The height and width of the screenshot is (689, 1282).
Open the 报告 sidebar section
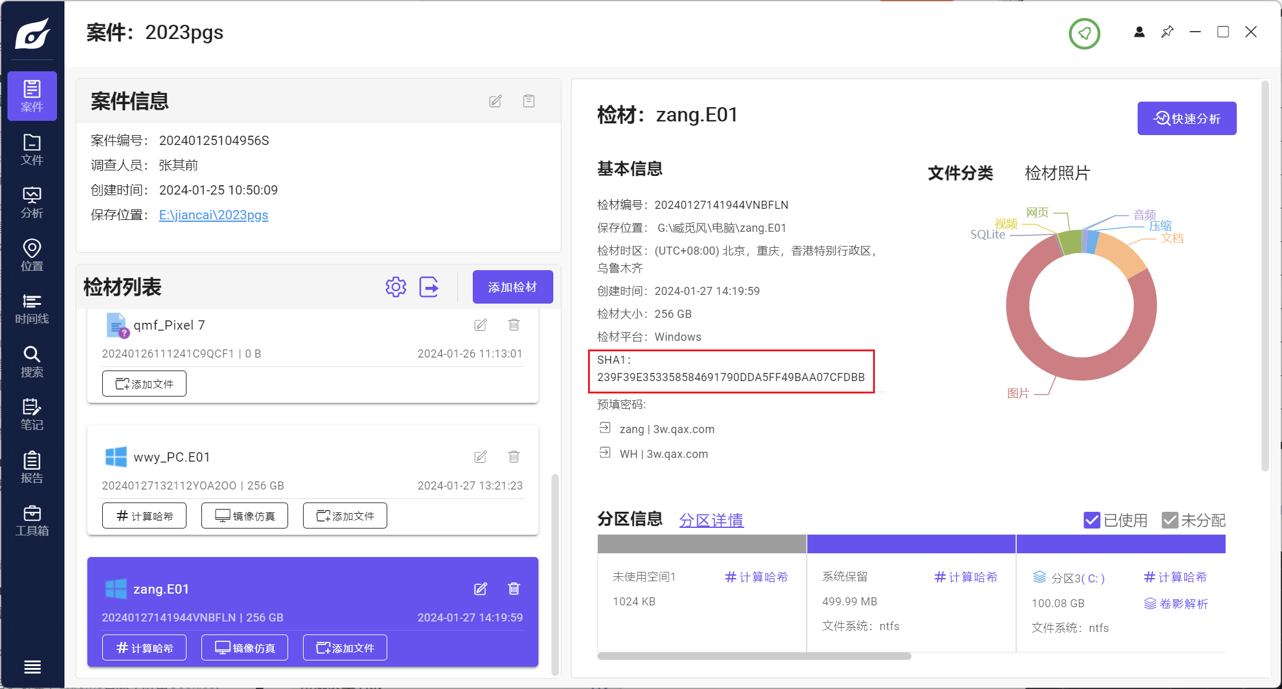point(32,468)
